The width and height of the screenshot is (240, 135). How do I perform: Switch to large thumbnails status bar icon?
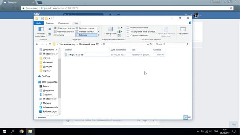tap(189, 117)
